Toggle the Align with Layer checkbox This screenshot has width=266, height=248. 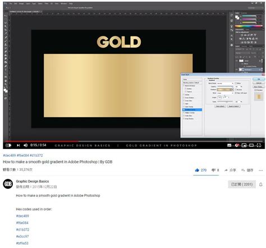click(236, 93)
